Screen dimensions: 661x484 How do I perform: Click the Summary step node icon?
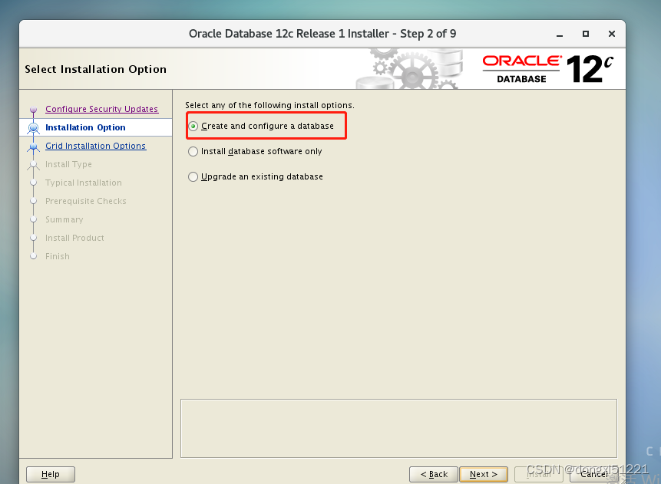(33, 219)
